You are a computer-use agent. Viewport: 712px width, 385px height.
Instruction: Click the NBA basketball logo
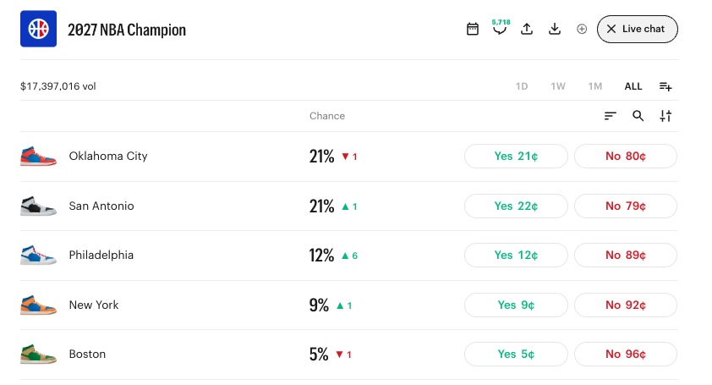click(39, 29)
